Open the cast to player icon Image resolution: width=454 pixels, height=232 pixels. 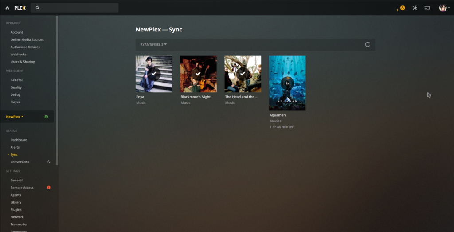[x=427, y=8]
